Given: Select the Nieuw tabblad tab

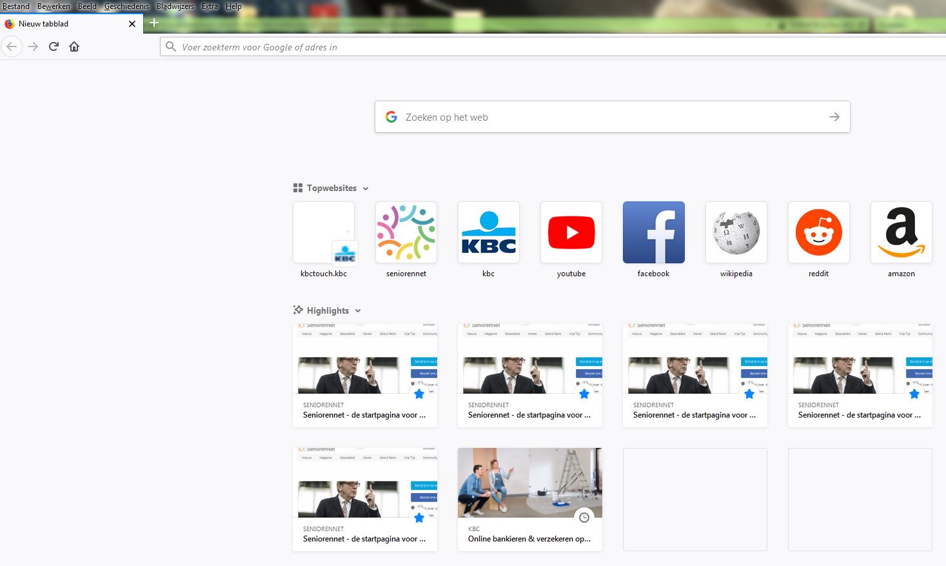Looking at the screenshot, I should pyautogui.click(x=71, y=24).
